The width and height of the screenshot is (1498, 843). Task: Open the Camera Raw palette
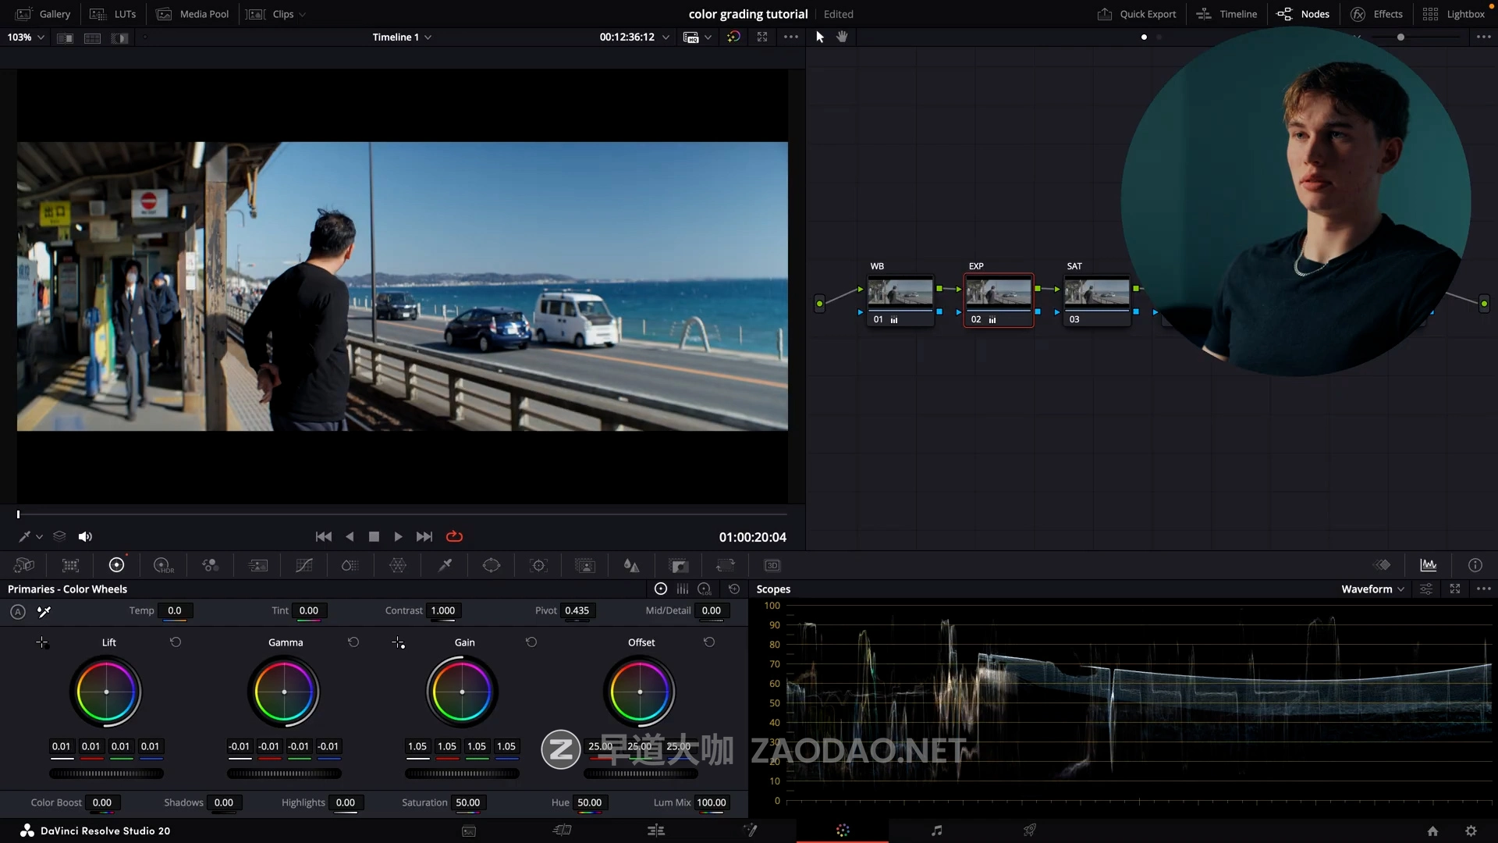pos(24,565)
